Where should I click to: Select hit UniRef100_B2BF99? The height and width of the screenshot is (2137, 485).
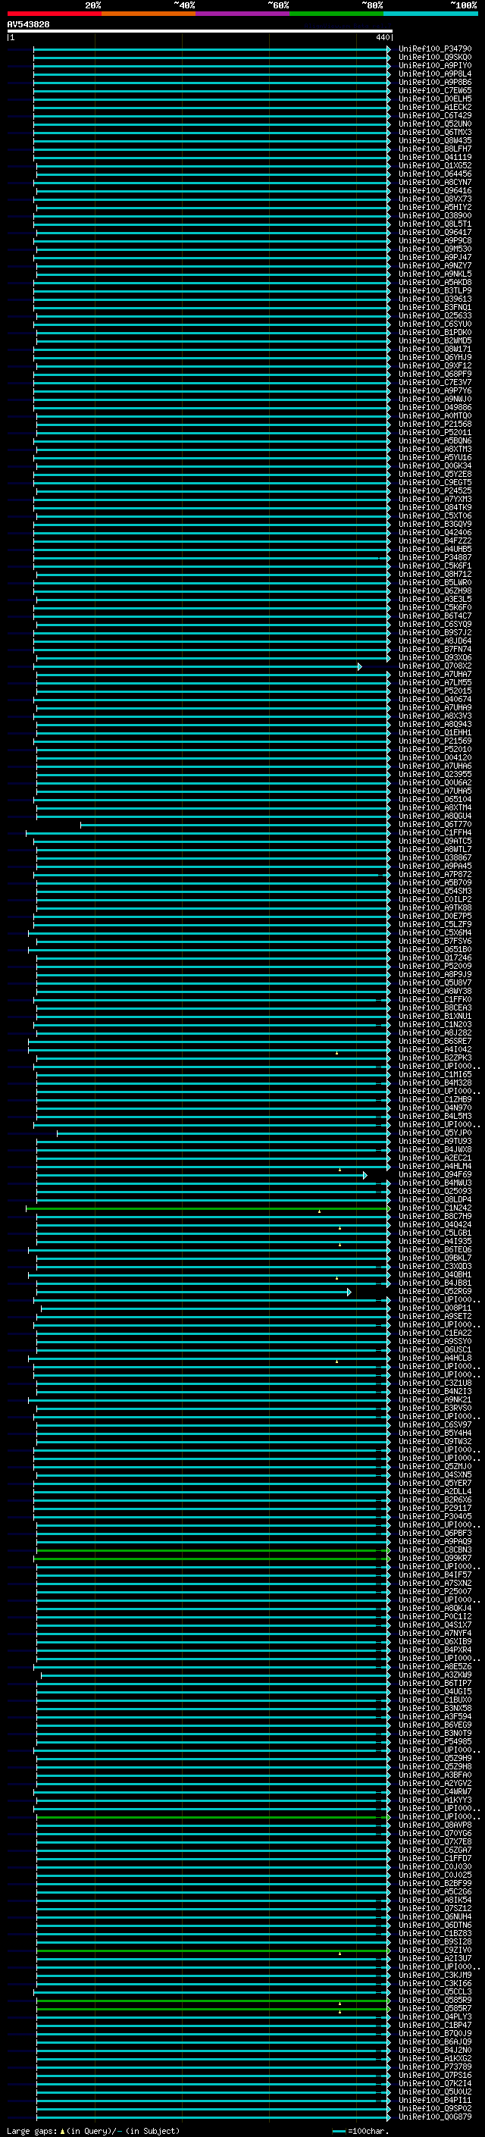[x=435, y=1883]
